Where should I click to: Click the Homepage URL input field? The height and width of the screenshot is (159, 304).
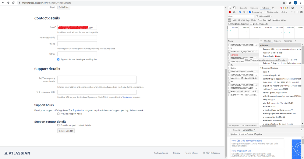(x=77, y=37)
